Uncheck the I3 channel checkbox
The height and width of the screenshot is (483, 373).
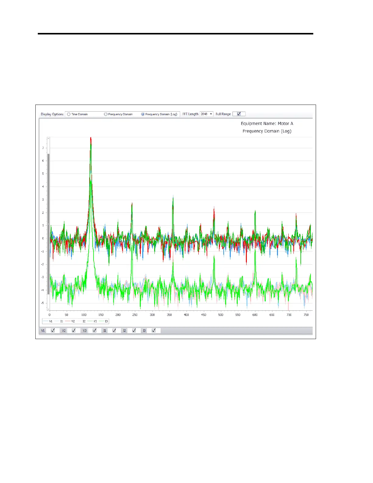[154, 331]
